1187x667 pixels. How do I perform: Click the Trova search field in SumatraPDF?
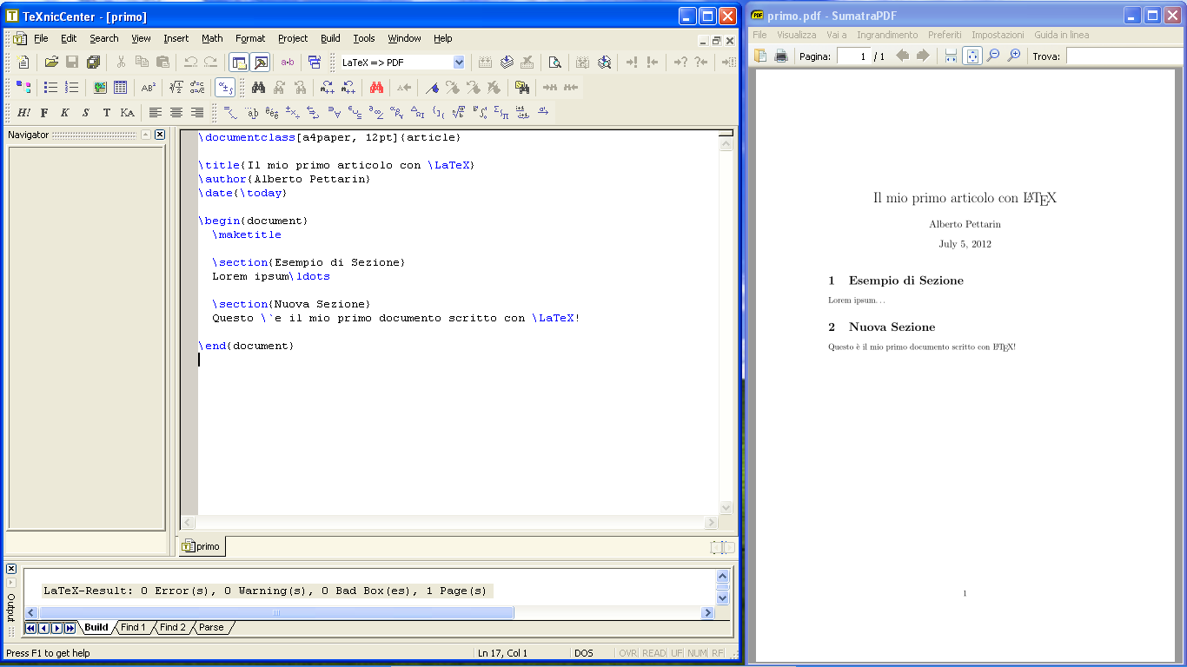pos(1126,56)
